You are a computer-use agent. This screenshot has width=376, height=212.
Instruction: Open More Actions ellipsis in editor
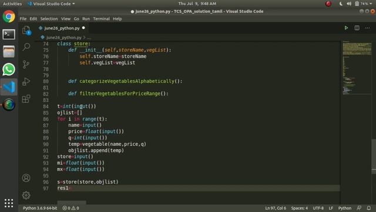tap(367, 28)
